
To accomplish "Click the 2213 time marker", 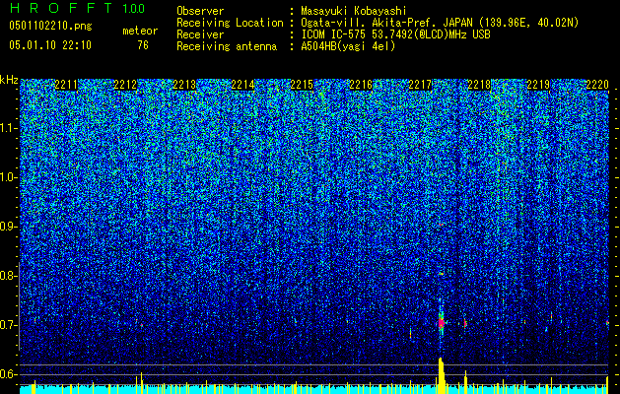I will (x=184, y=85).
